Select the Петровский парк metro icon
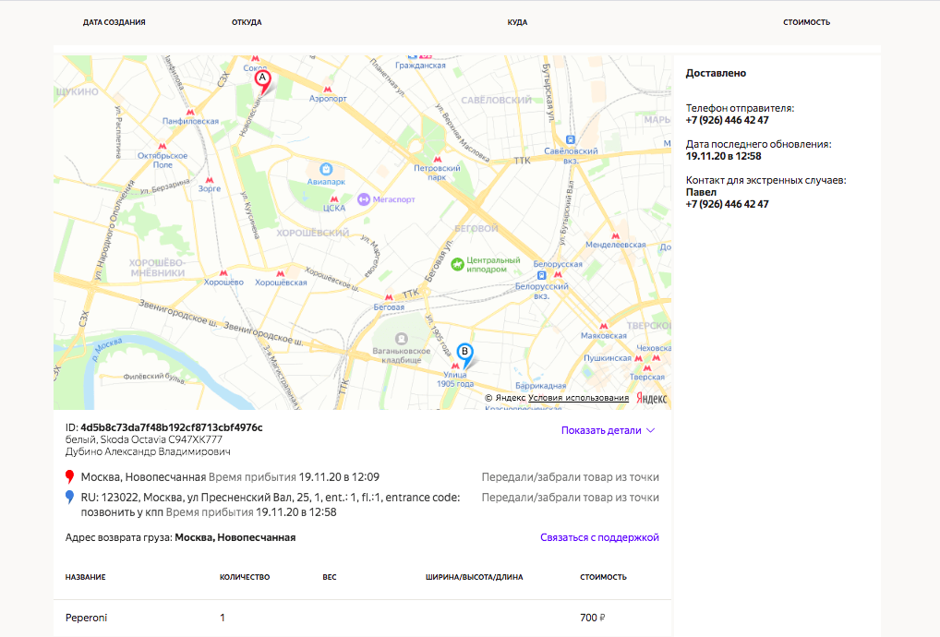Viewport: 940px width, 637px height. [x=437, y=159]
